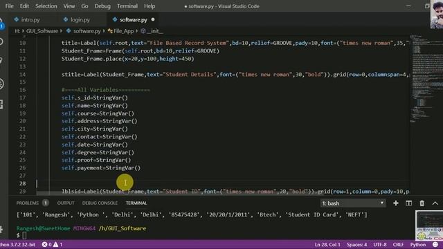Open the '1: bash' terminal dropdown
The height and width of the screenshot is (249, 443).
coord(353,203)
